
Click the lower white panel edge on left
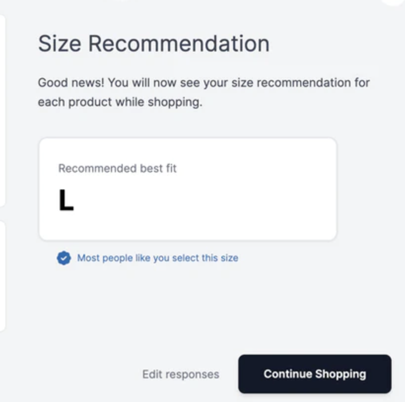click(x=2, y=276)
